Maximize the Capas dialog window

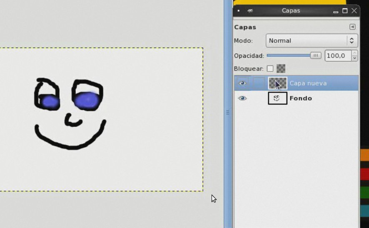(345, 11)
